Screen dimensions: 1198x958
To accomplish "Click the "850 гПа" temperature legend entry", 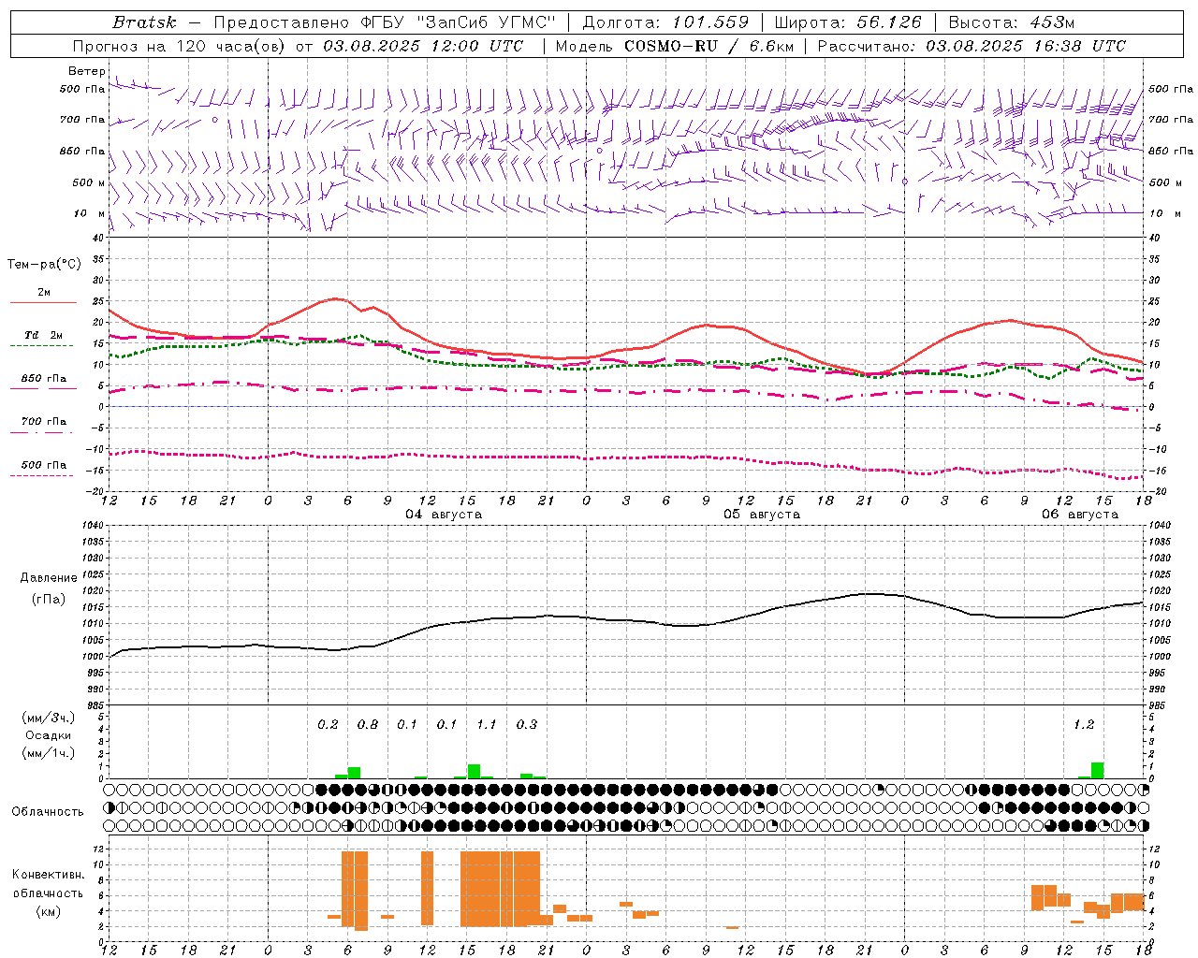I will [x=44, y=379].
